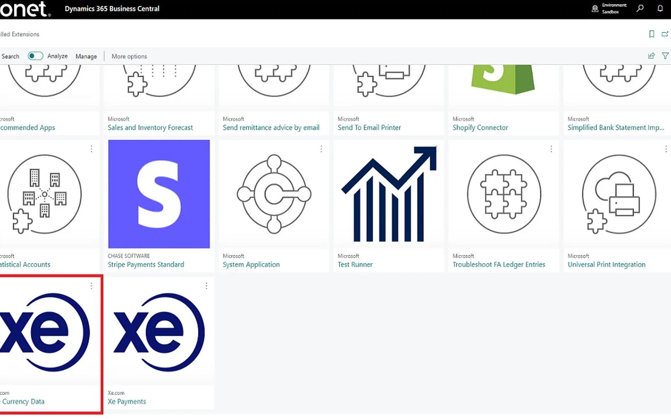Select the Xe Currency Data logo tile

point(44,332)
